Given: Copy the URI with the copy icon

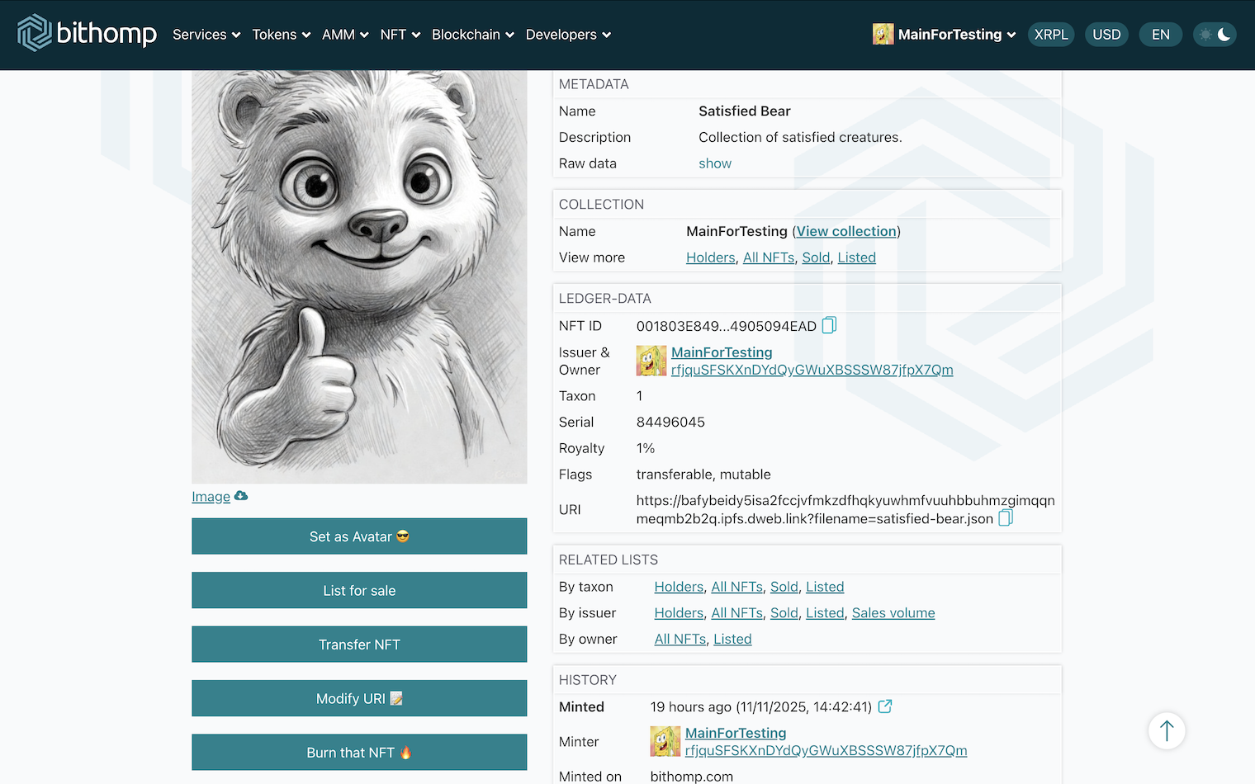Looking at the screenshot, I should coord(1005,518).
